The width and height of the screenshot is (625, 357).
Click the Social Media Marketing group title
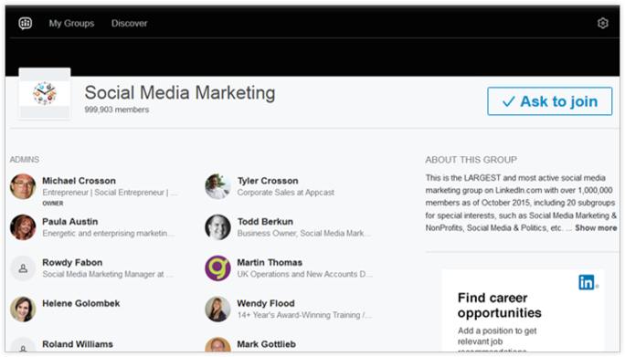(180, 93)
